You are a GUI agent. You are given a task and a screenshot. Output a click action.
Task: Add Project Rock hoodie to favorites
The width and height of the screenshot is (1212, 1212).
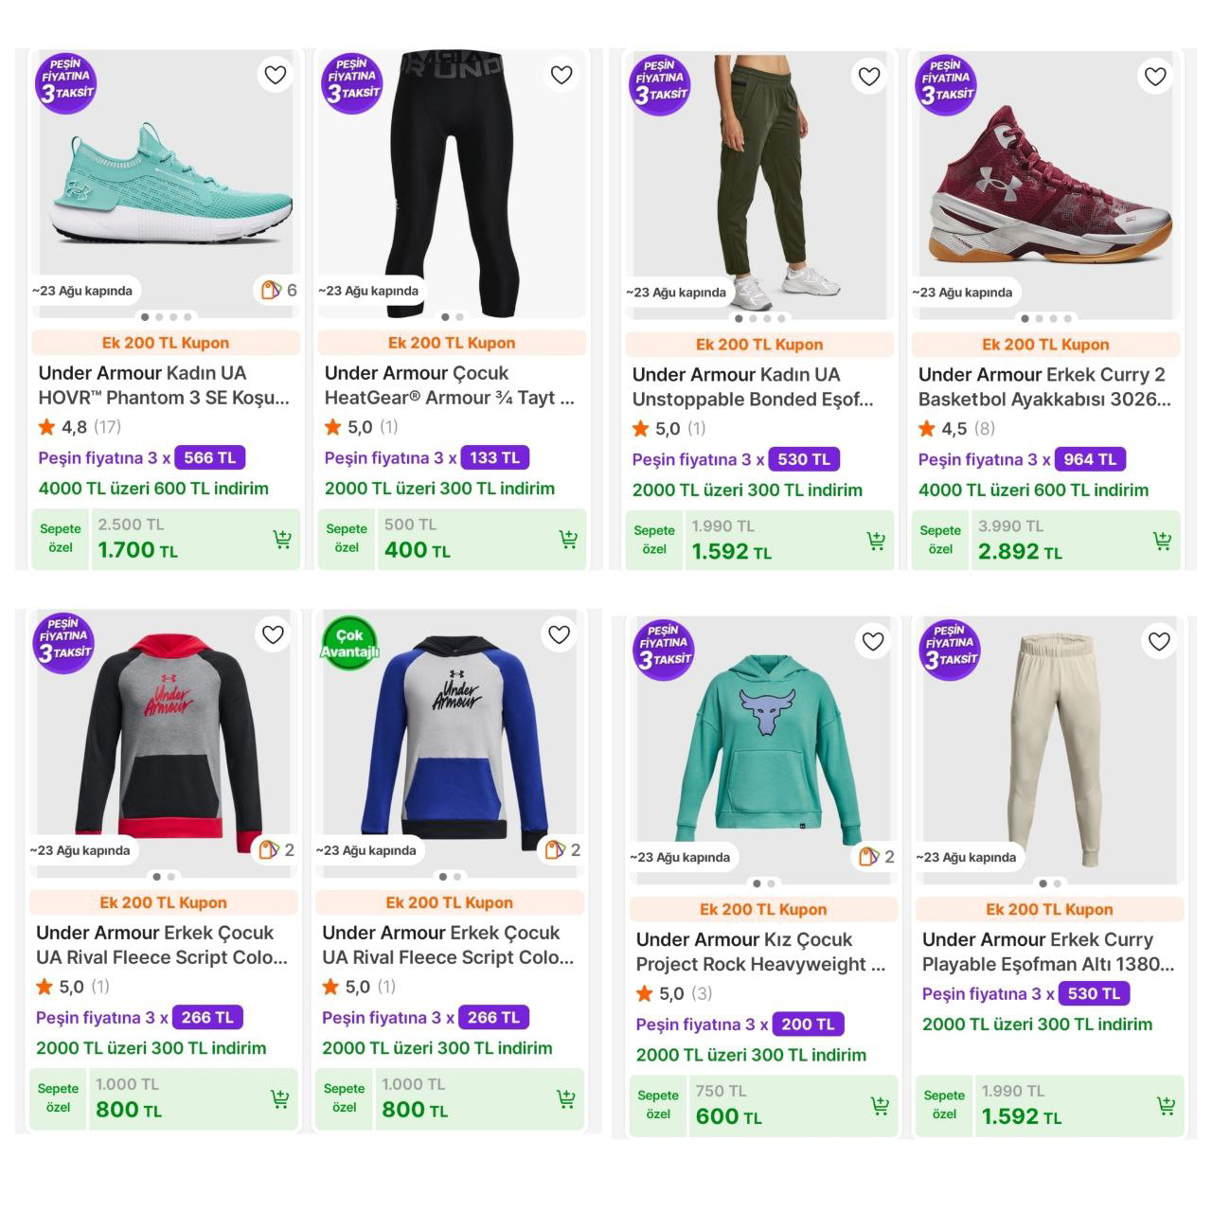(873, 642)
